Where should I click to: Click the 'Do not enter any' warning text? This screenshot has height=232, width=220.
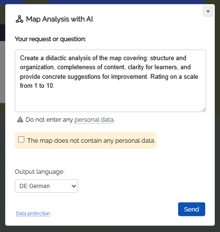click(x=49, y=120)
